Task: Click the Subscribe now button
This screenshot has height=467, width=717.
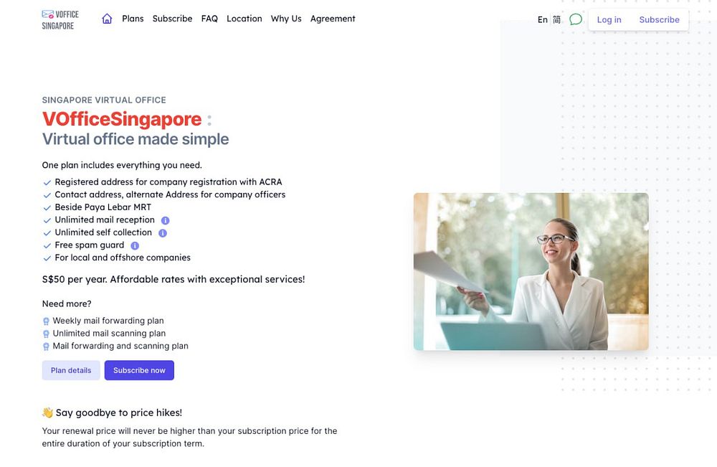Action: click(139, 370)
